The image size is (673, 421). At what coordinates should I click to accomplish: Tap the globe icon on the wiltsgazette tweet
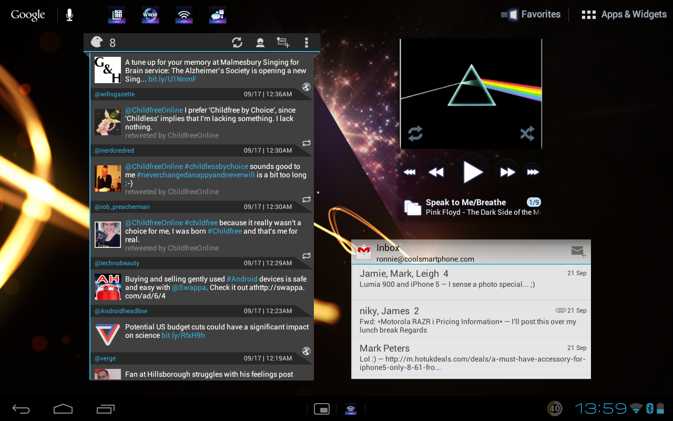(x=307, y=87)
